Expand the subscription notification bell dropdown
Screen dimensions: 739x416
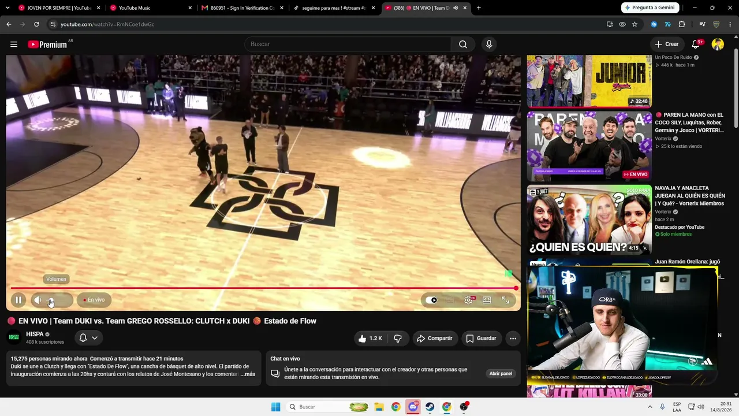point(88,338)
